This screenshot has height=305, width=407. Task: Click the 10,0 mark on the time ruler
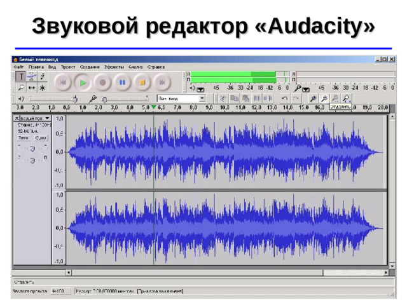point(224,107)
